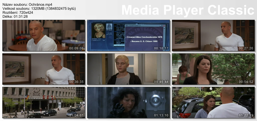Viewport: 257px width, 121px height.
Task: Open the thumbnail timestamped 00:09:08
Action: [43, 35]
